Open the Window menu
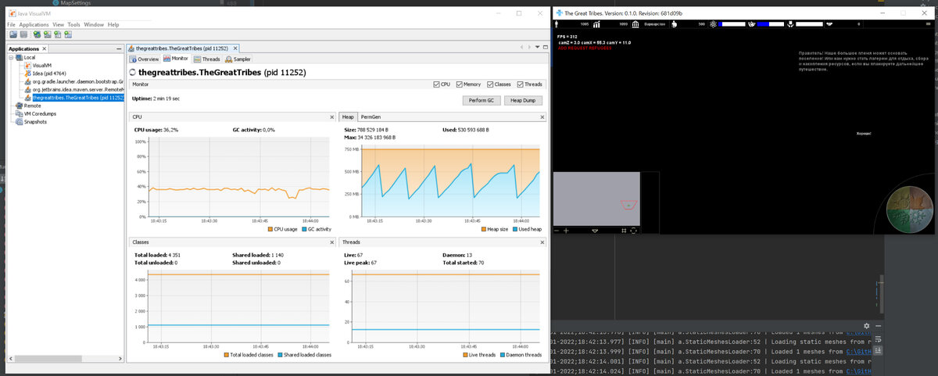This screenshot has width=938, height=376. tap(94, 24)
